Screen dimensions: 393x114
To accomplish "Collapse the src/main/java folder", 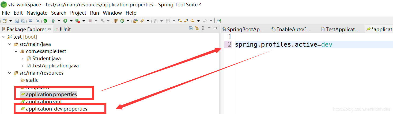I will pyautogui.click(x=10, y=44).
